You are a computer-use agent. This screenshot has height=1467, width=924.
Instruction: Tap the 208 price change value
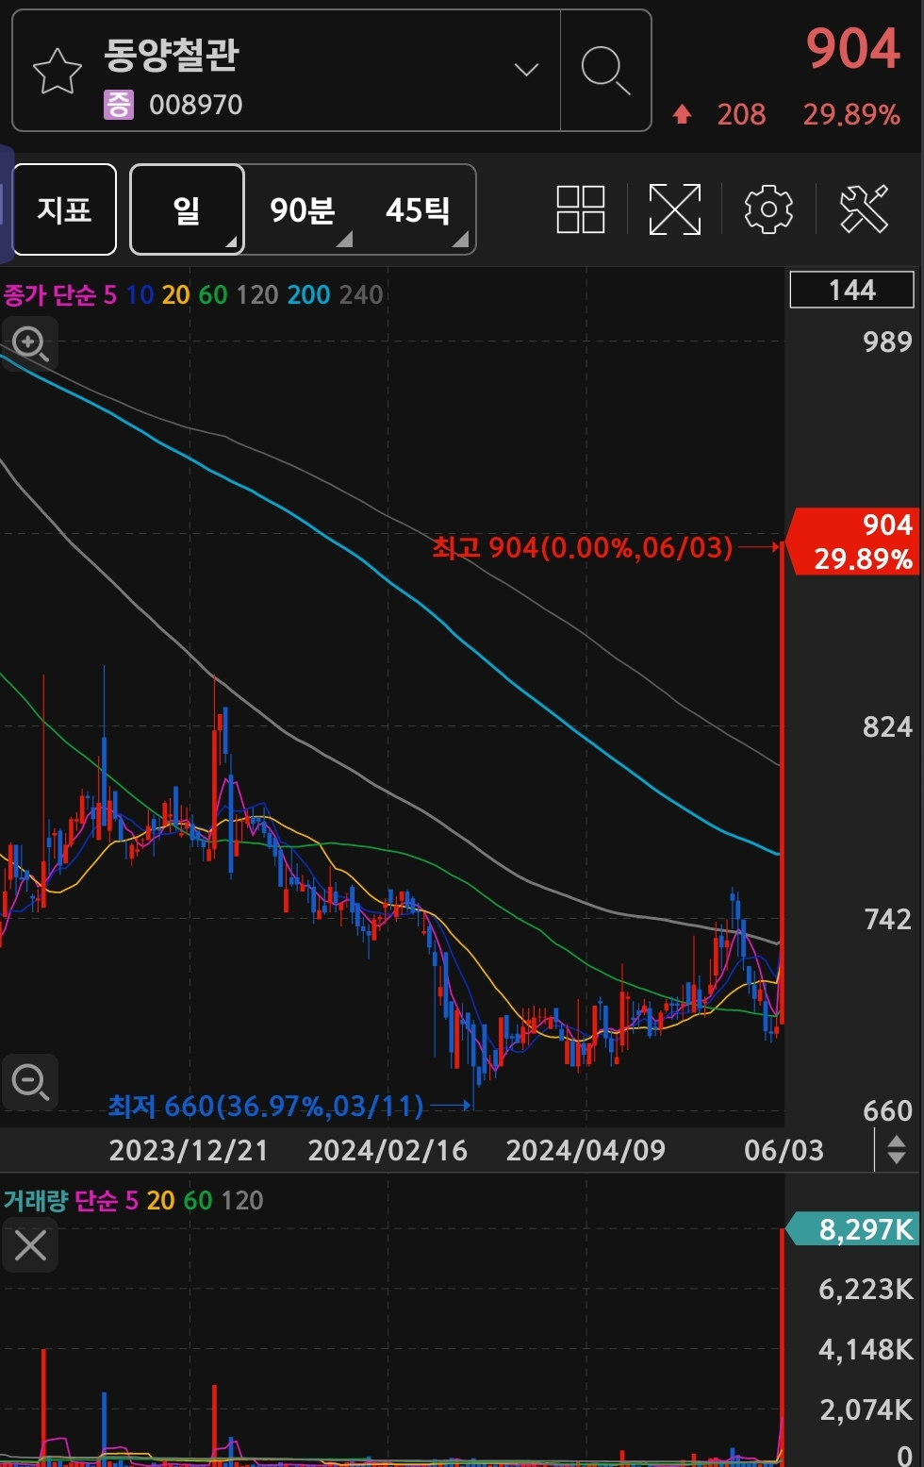(x=741, y=115)
